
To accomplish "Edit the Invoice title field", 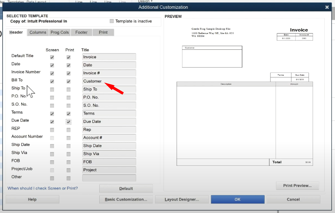I will 109,57.
